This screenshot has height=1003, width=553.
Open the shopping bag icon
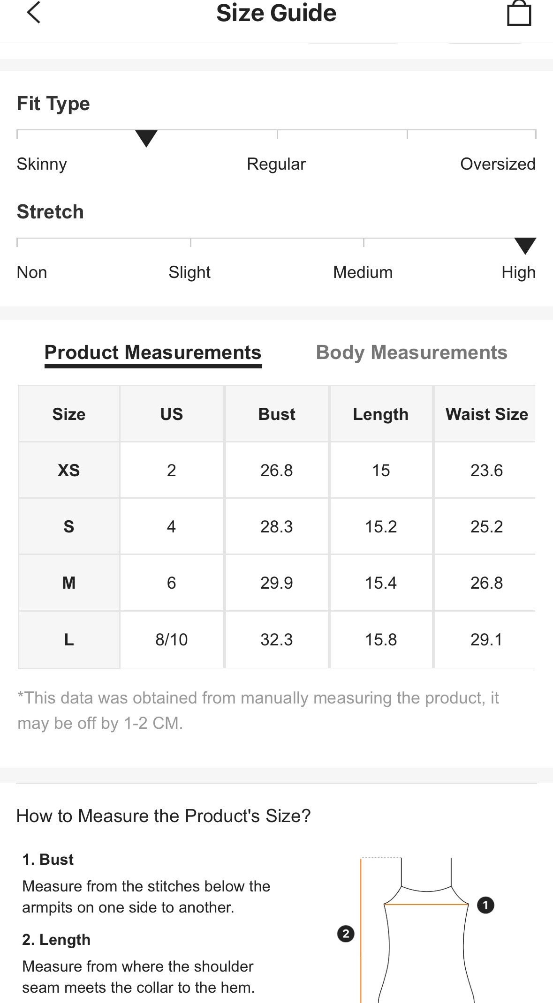click(x=519, y=13)
